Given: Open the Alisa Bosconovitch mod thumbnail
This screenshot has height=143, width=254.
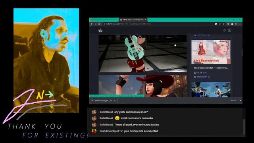Looking at the screenshot, I should click(211, 52).
